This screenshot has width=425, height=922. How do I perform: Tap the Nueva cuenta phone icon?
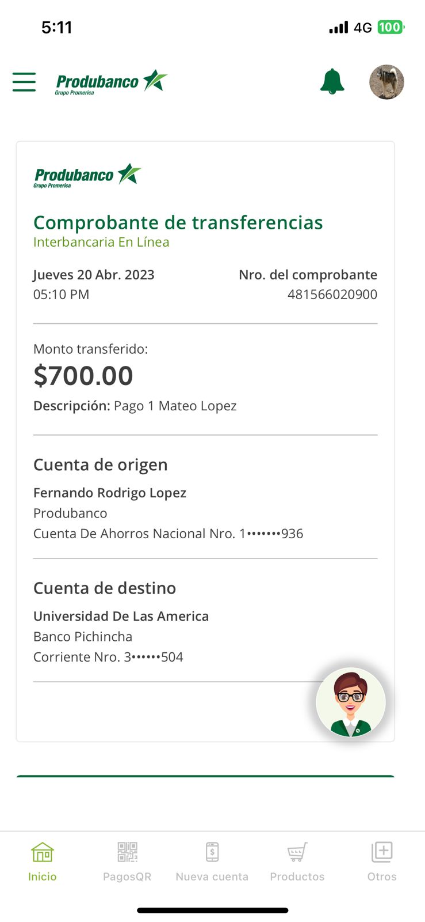212,852
